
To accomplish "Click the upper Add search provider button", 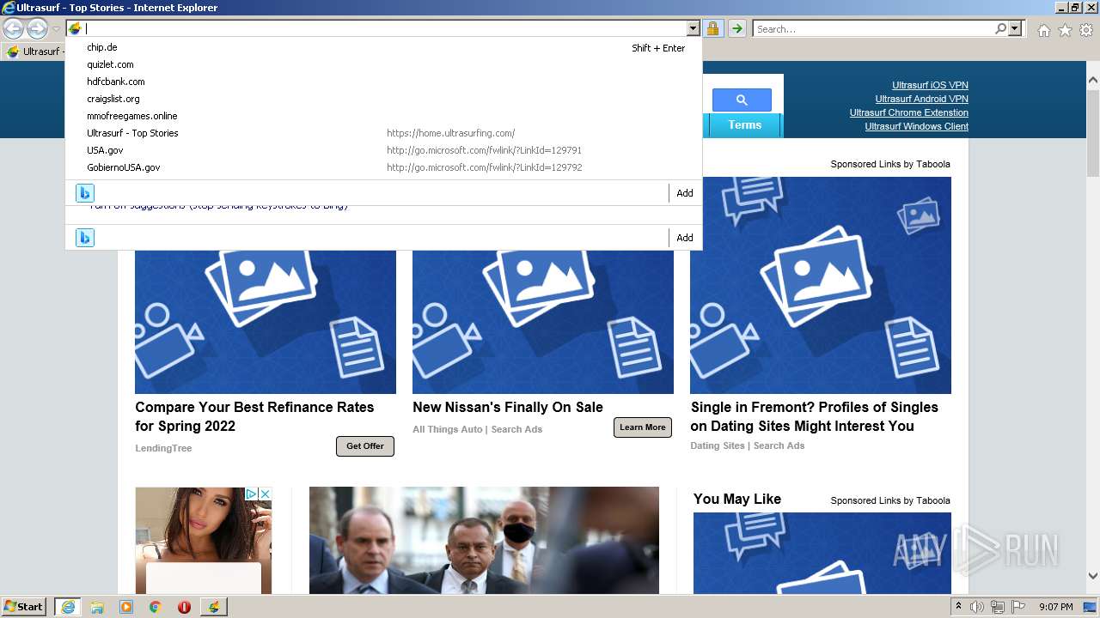I will tap(685, 193).
